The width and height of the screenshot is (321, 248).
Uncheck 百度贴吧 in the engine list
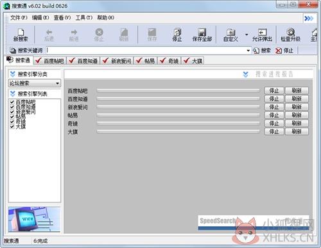(x=12, y=102)
